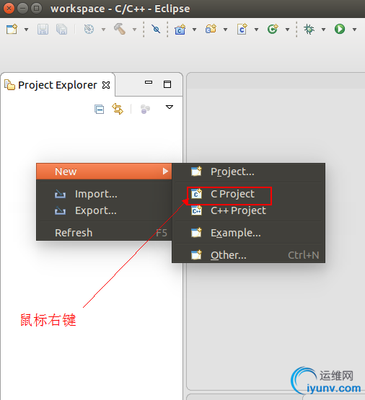Toggle the Skip All Breakpoints icon
Viewport: 365px width, 400px height.
tap(156, 29)
